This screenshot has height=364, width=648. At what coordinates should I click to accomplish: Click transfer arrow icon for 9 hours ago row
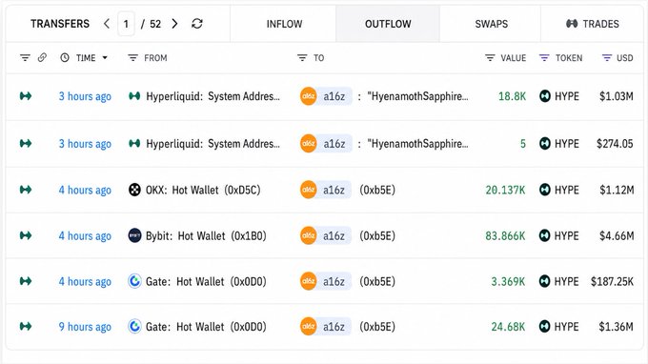26,327
